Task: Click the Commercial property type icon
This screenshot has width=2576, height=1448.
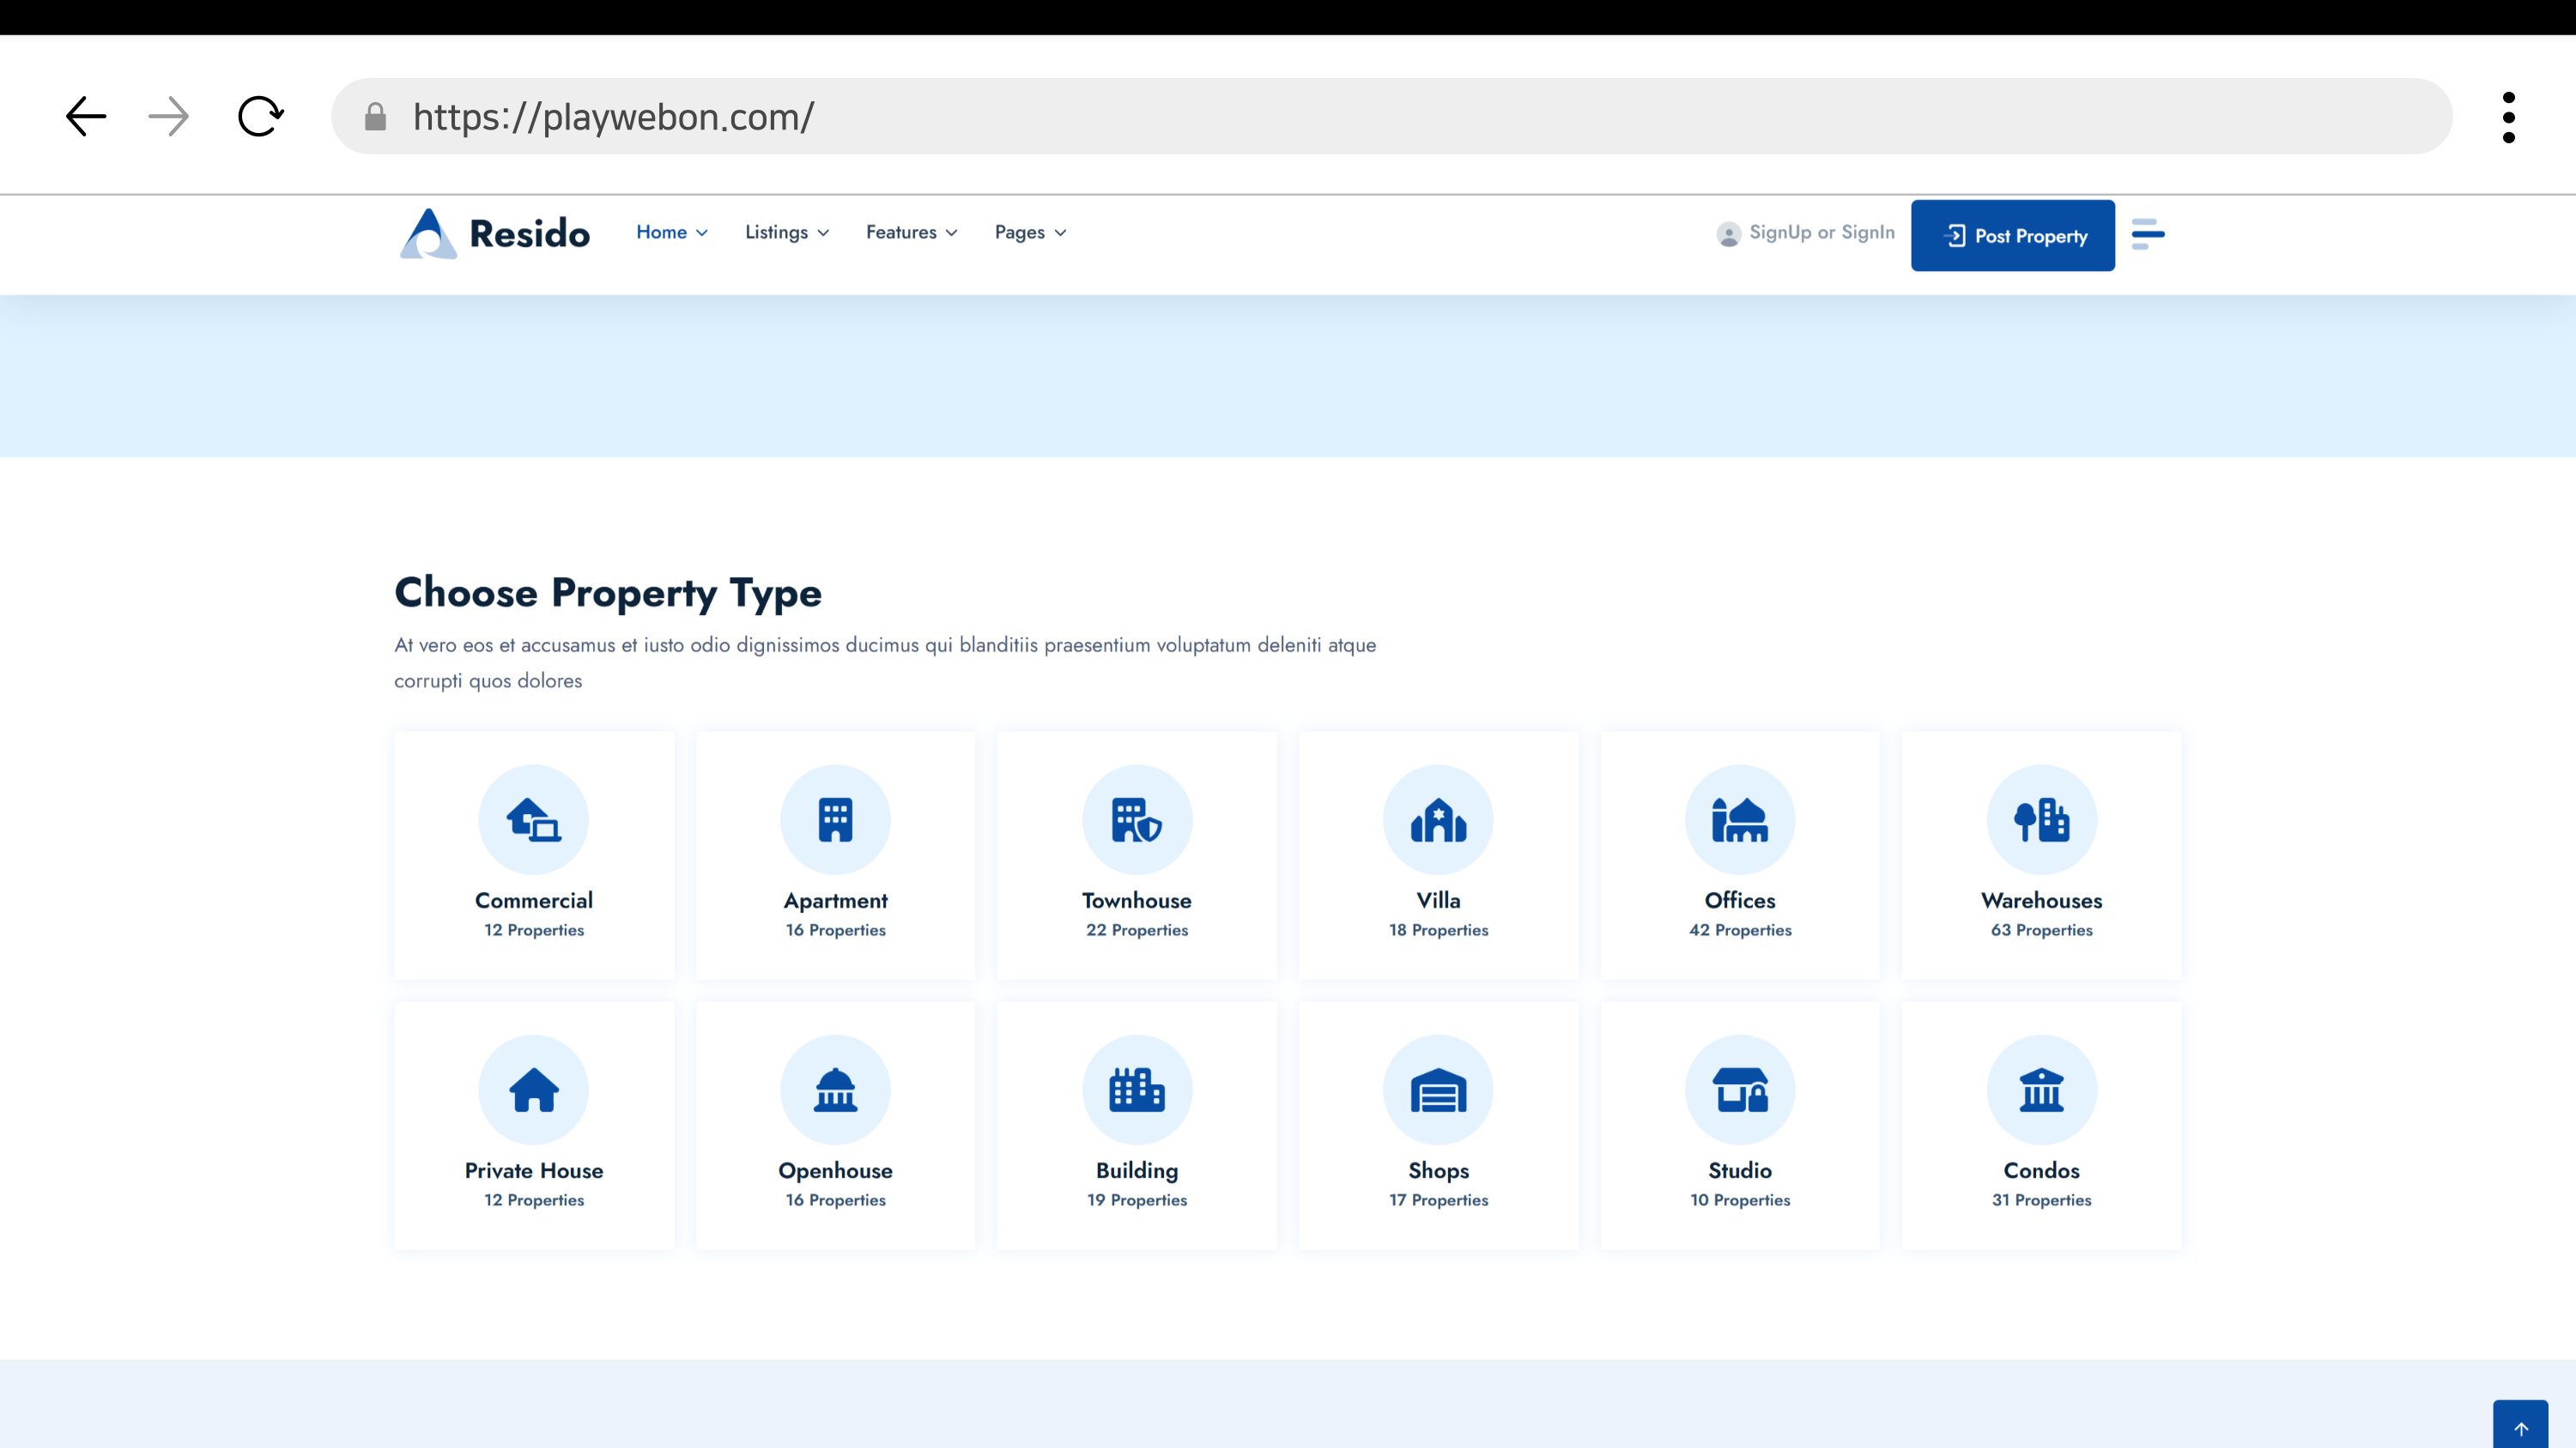Action: tap(533, 819)
